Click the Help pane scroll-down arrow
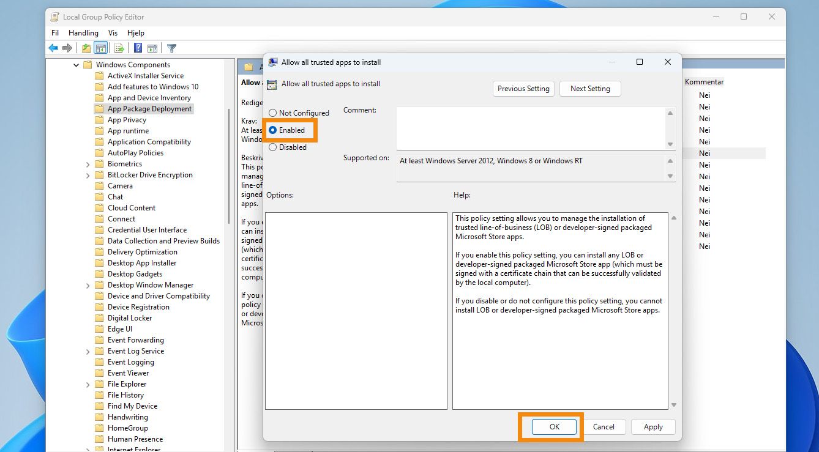Viewport: 819px width, 452px height. (x=674, y=405)
